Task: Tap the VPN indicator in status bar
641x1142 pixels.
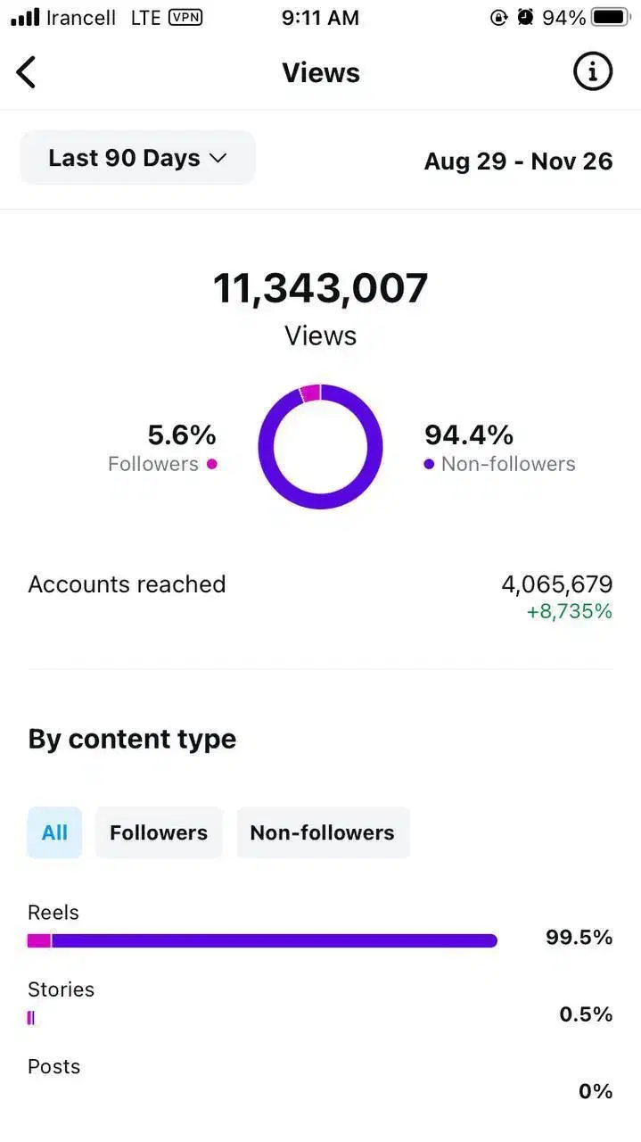Action: coord(185,17)
